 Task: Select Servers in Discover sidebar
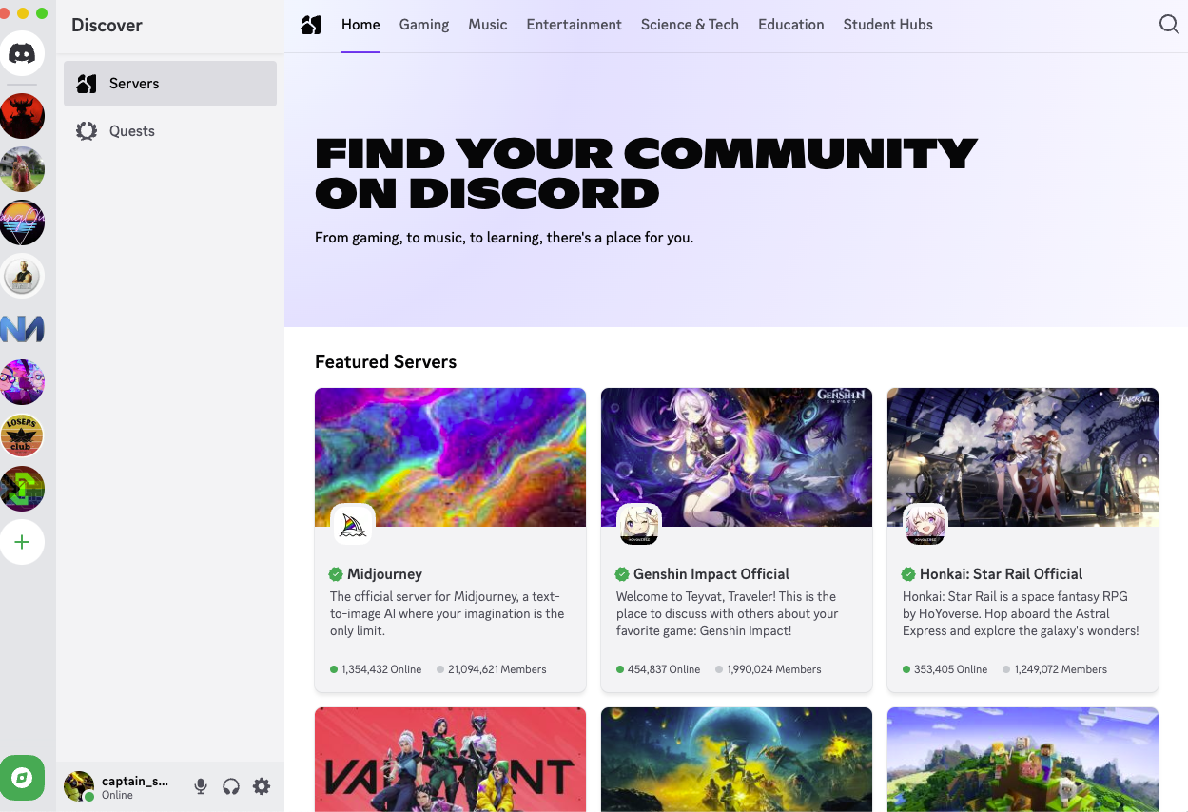click(170, 84)
